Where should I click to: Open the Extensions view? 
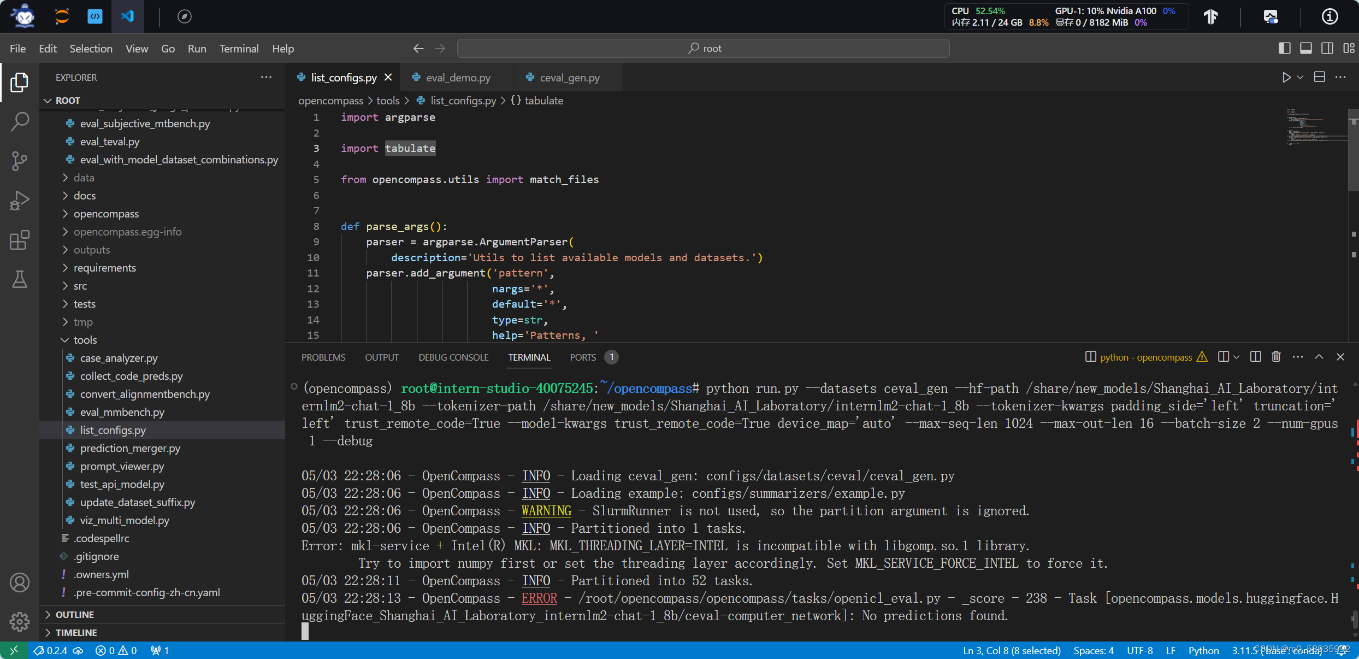point(20,240)
